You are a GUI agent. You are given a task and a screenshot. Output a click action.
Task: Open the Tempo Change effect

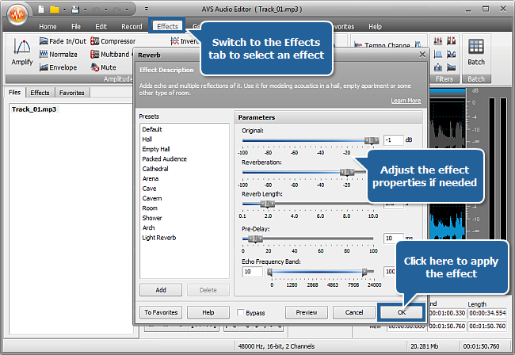[x=383, y=44]
